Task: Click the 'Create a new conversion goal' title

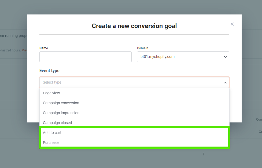Action: click(134, 26)
